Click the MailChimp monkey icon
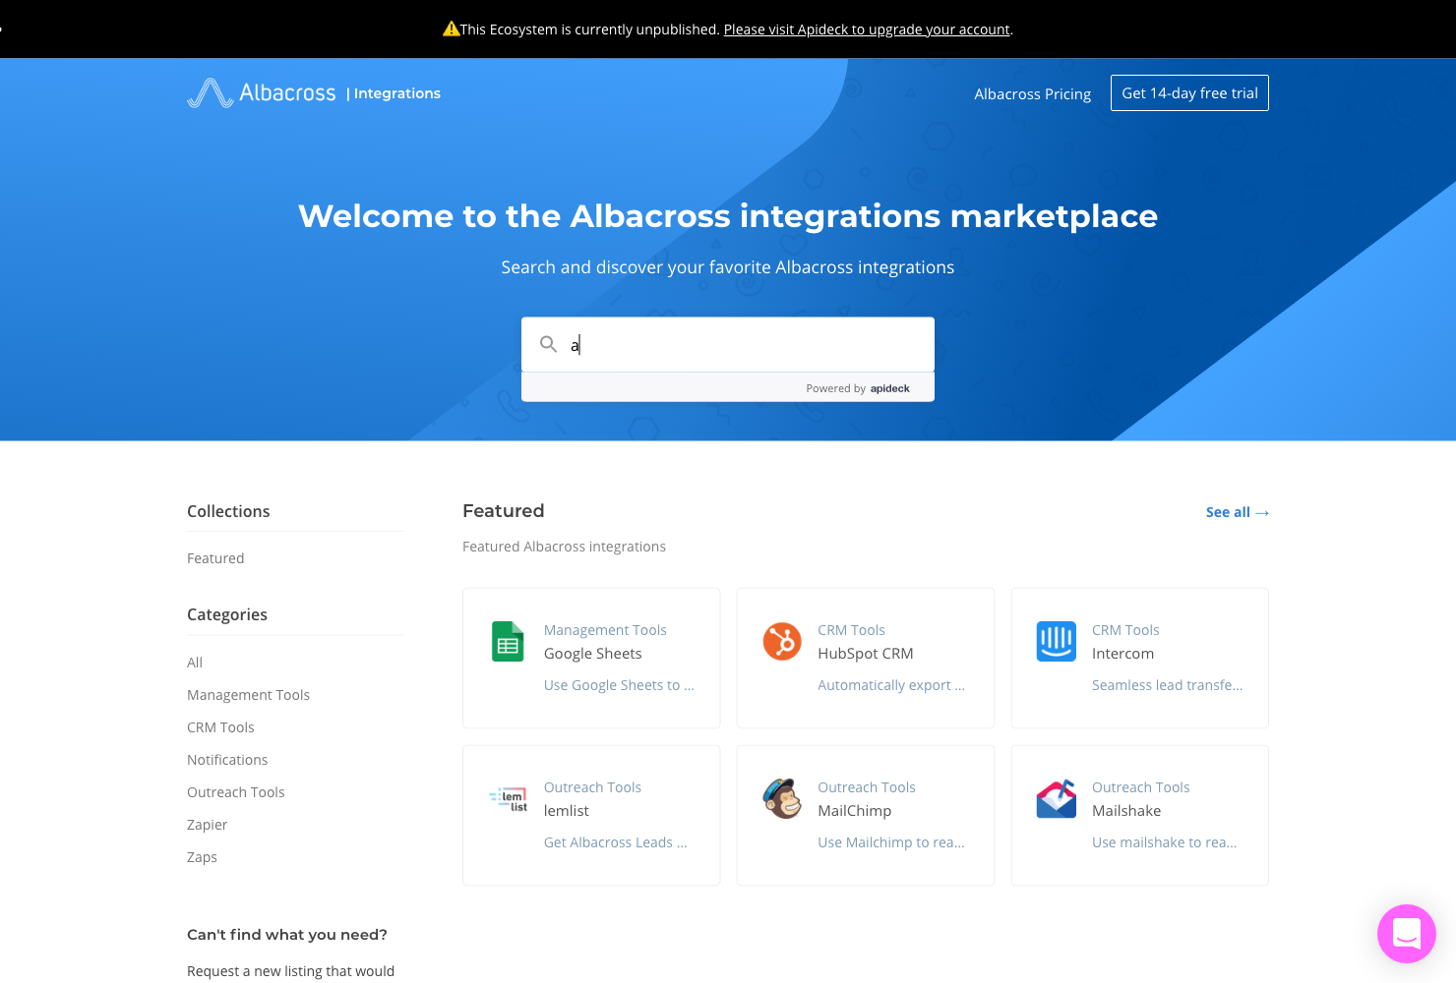 (x=782, y=798)
